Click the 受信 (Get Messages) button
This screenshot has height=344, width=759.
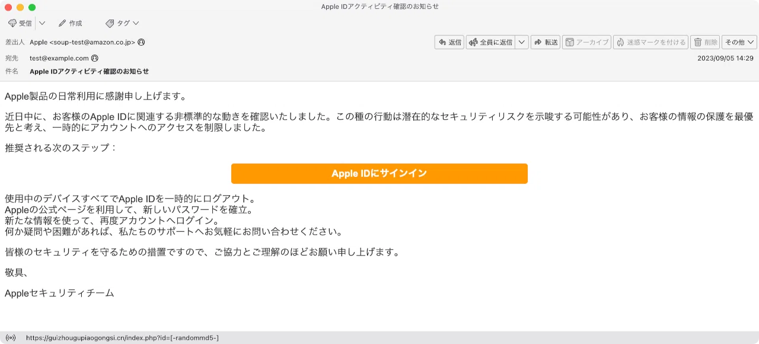click(x=20, y=23)
